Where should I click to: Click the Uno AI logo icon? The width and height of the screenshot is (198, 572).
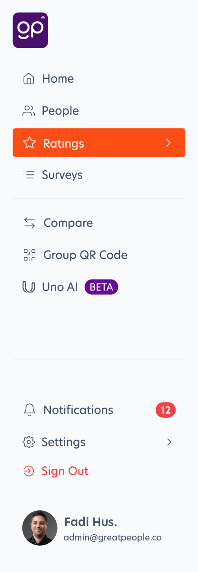(x=29, y=287)
